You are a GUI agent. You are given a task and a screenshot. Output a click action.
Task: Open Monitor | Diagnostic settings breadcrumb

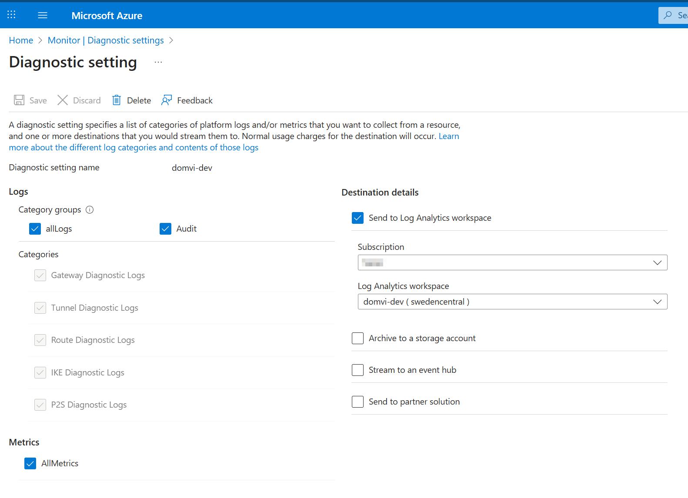coord(106,40)
